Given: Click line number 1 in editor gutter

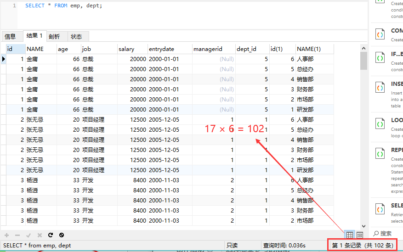Looking at the screenshot, I should click(x=14, y=6).
